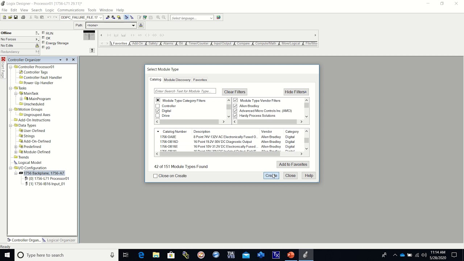The width and height of the screenshot is (464, 261).
Task: Collapse the I/O Configuration tree node
Action: [x=11, y=168]
